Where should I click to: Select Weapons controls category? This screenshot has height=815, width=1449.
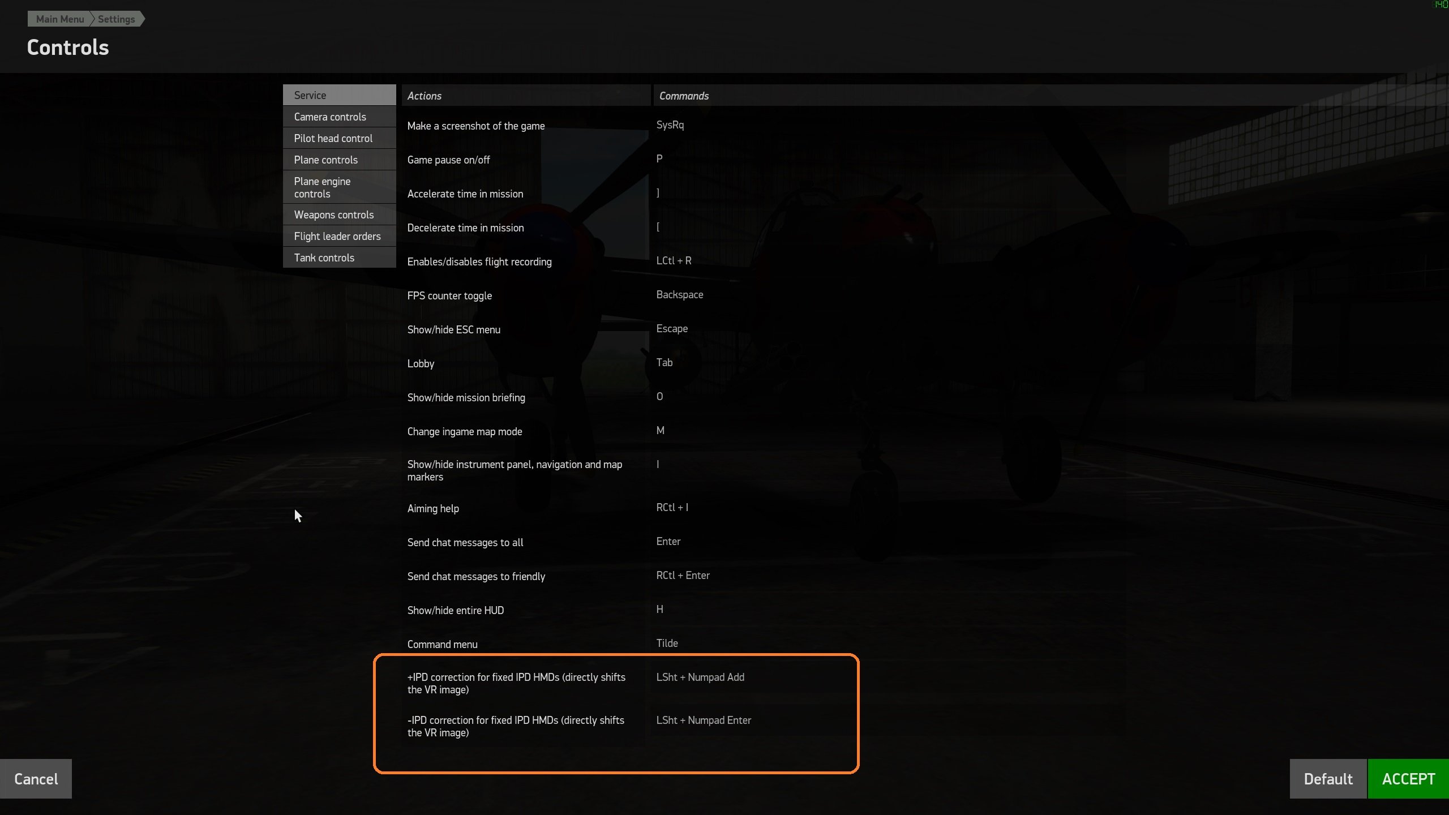click(339, 215)
